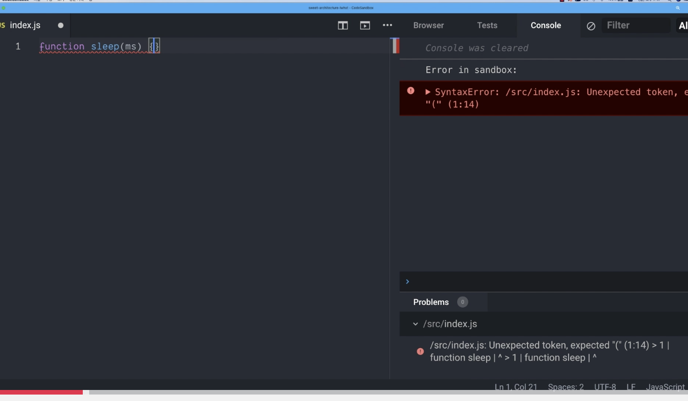Click line number 1 in the gutter
The height and width of the screenshot is (401, 688).
tap(18, 46)
